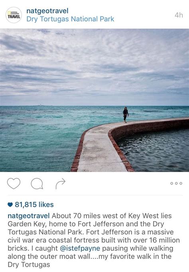The width and height of the screenshot is (189, 272).
Task: Tap the distant lighthouse on the horizon
Action: (41, 105)
